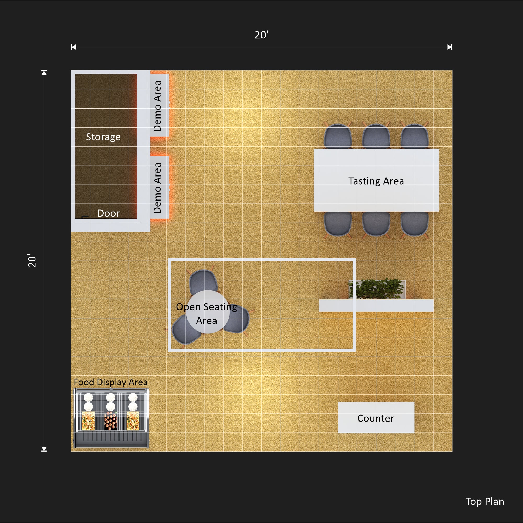
Task: Click the Storage room label
Action: click(x=103, y=137)
